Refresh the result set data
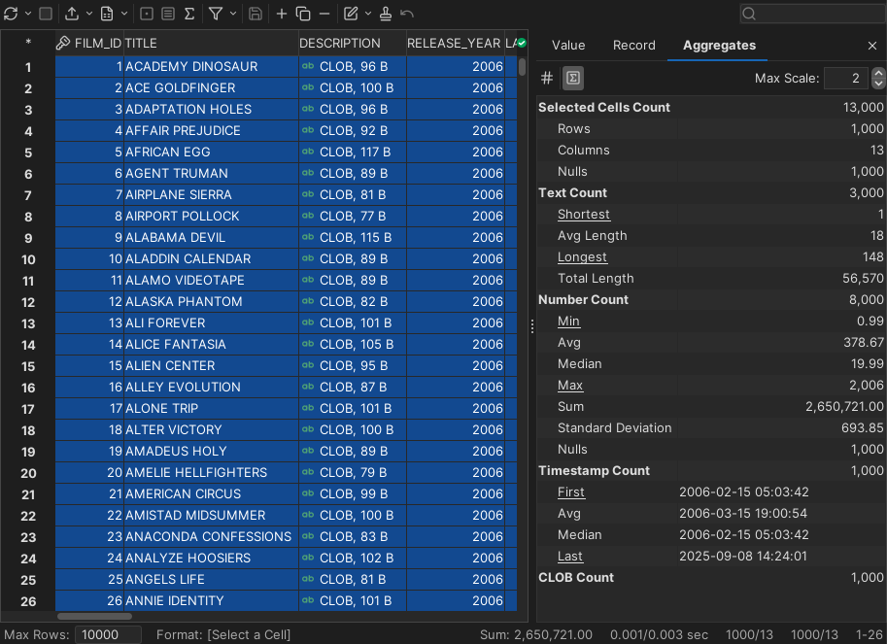This screenshot has width=887, height=644. pyautogui.click(x=12, y=14)
